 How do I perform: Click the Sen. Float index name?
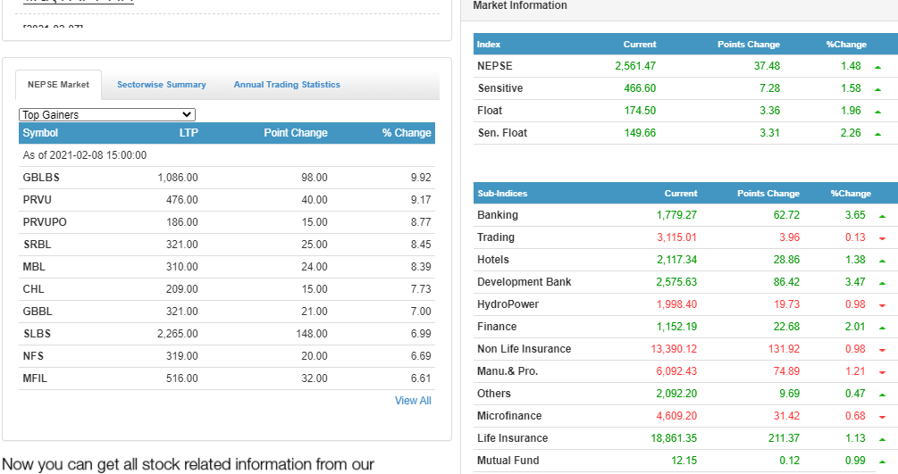(x=502, y=133)
